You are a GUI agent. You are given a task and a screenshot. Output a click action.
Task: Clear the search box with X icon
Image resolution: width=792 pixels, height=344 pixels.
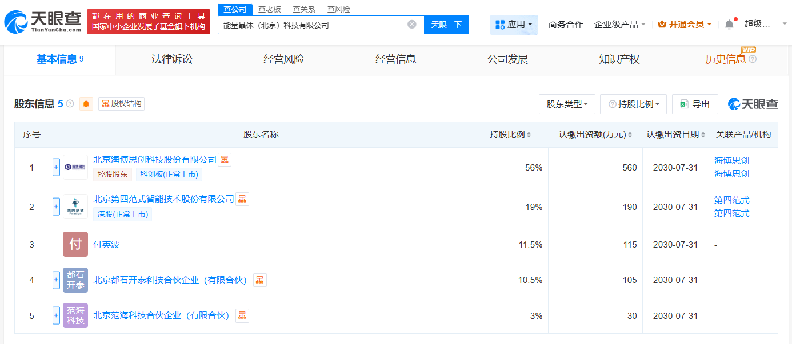[412, 25]
